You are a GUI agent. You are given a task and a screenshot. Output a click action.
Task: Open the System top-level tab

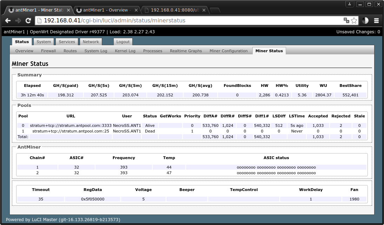coord(44,42)
